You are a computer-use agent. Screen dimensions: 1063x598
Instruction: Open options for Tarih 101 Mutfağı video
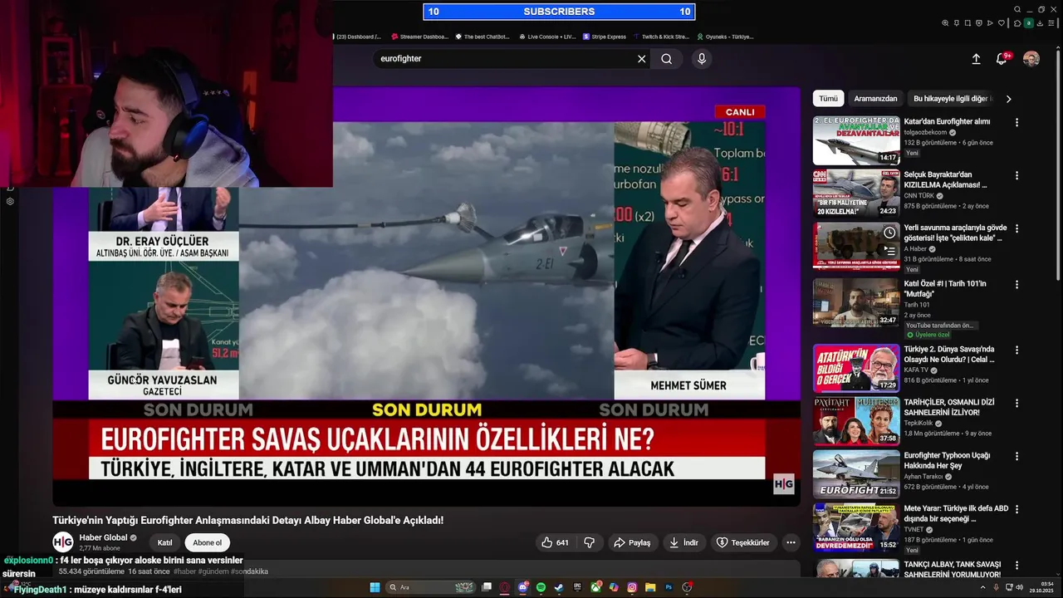pos(1016,284)
